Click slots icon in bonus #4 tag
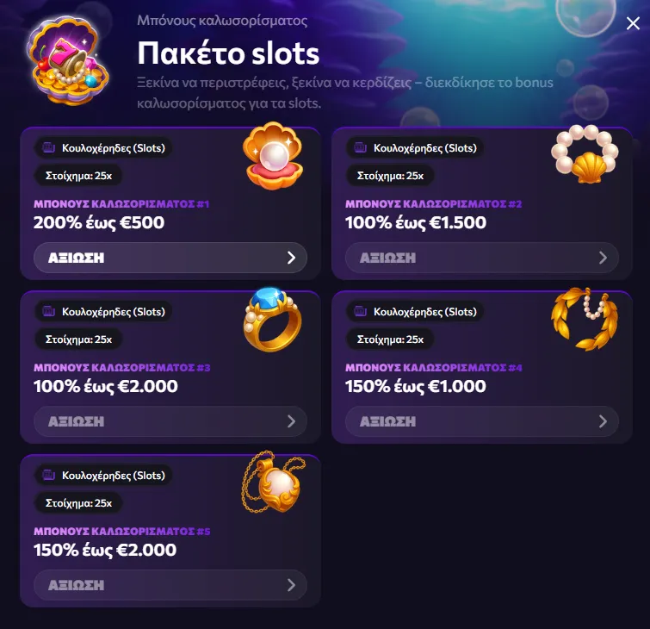650x629 pixels. [359, 312]
